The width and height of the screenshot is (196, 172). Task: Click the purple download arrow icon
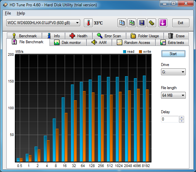click(x=163, y=23)
